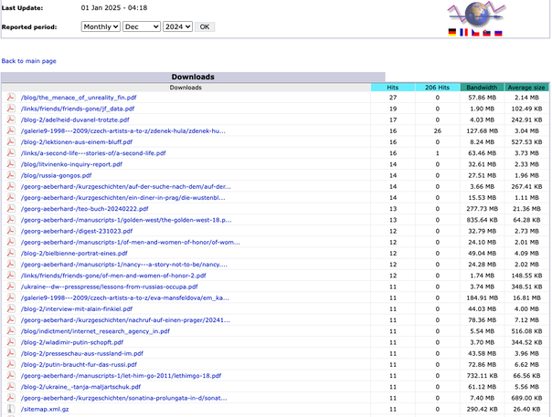Screen dimensions: 552x417
Task: Open the Dec month dropdown
Action: [142, 26]
